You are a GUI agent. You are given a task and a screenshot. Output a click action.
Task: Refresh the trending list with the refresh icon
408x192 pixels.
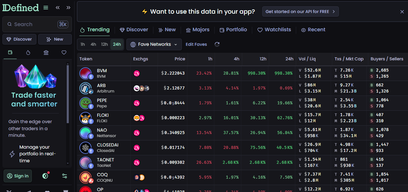click(x=217, y=44)
